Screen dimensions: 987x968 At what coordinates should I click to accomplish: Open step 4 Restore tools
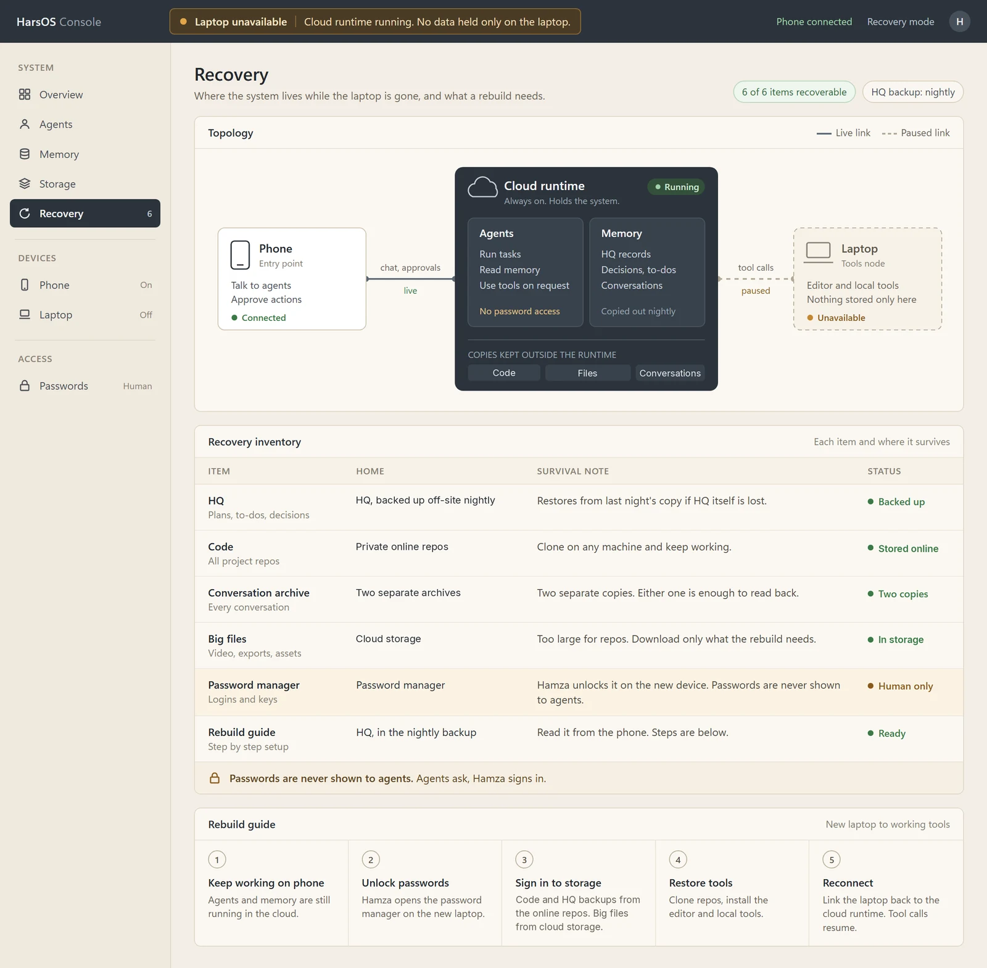732,893
